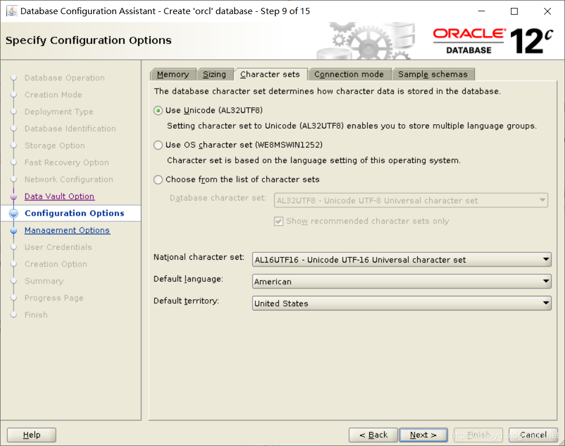Open the Sample schemas tab
Screen dimensions: 565x446
433,75
